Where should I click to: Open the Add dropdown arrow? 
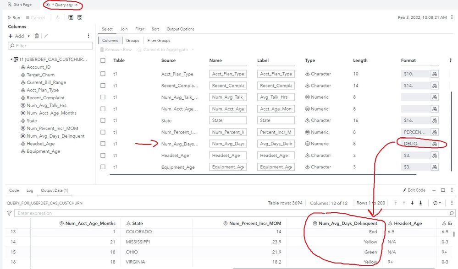coord(28,36)
